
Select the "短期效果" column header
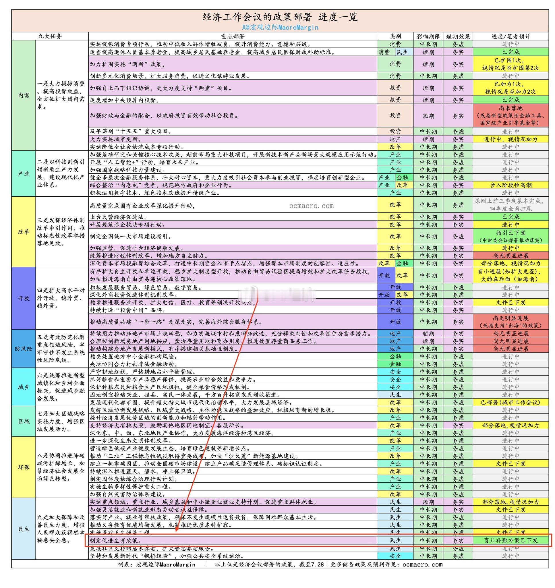pos(458,36)
